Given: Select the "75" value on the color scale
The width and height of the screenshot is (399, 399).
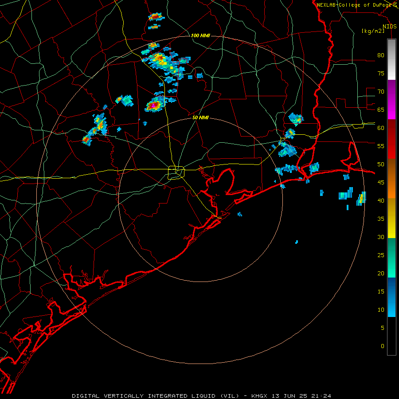Looking at the screenshot, I should 381,73.
